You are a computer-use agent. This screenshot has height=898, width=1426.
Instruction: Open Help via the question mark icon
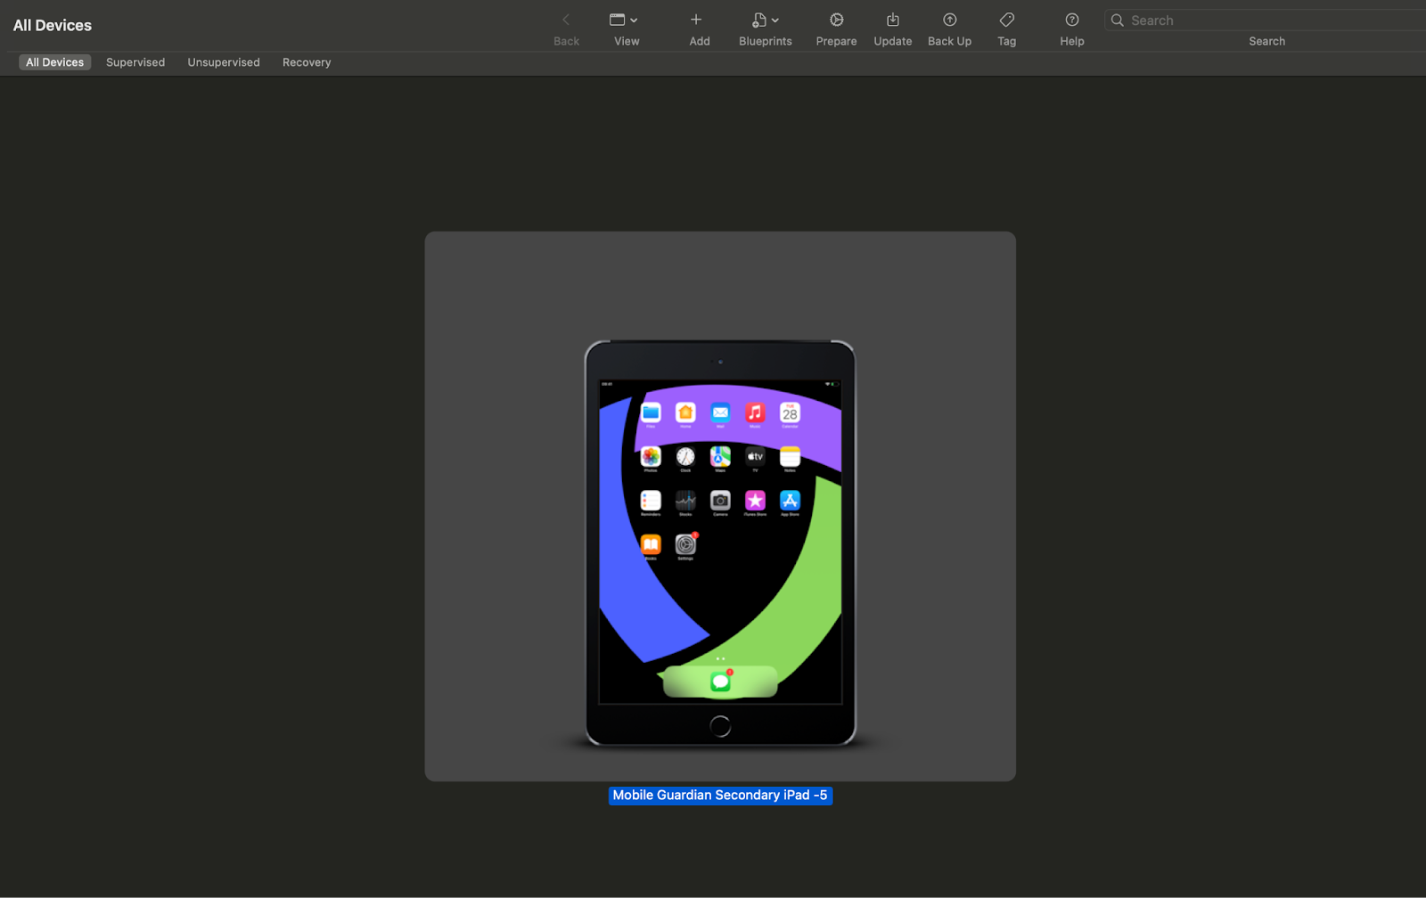point(1071,20)
